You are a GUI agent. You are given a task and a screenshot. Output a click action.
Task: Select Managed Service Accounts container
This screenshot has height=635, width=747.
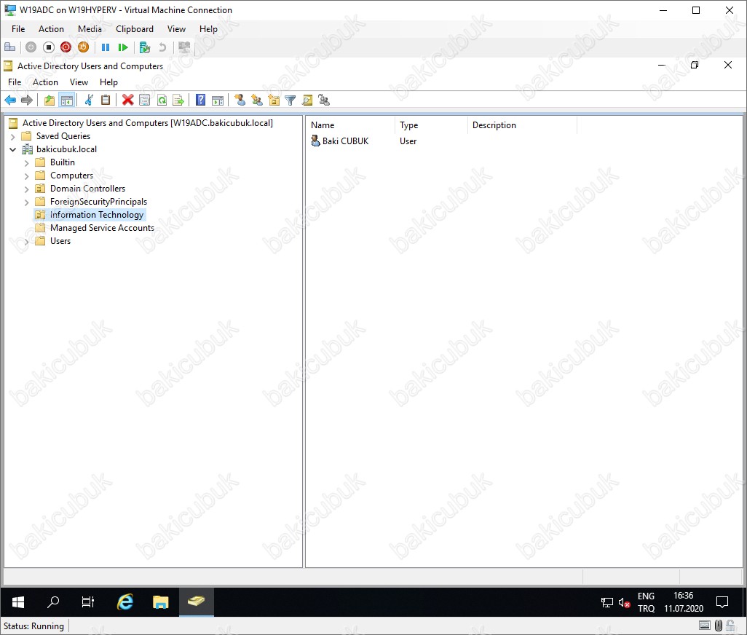click(102, 228)
